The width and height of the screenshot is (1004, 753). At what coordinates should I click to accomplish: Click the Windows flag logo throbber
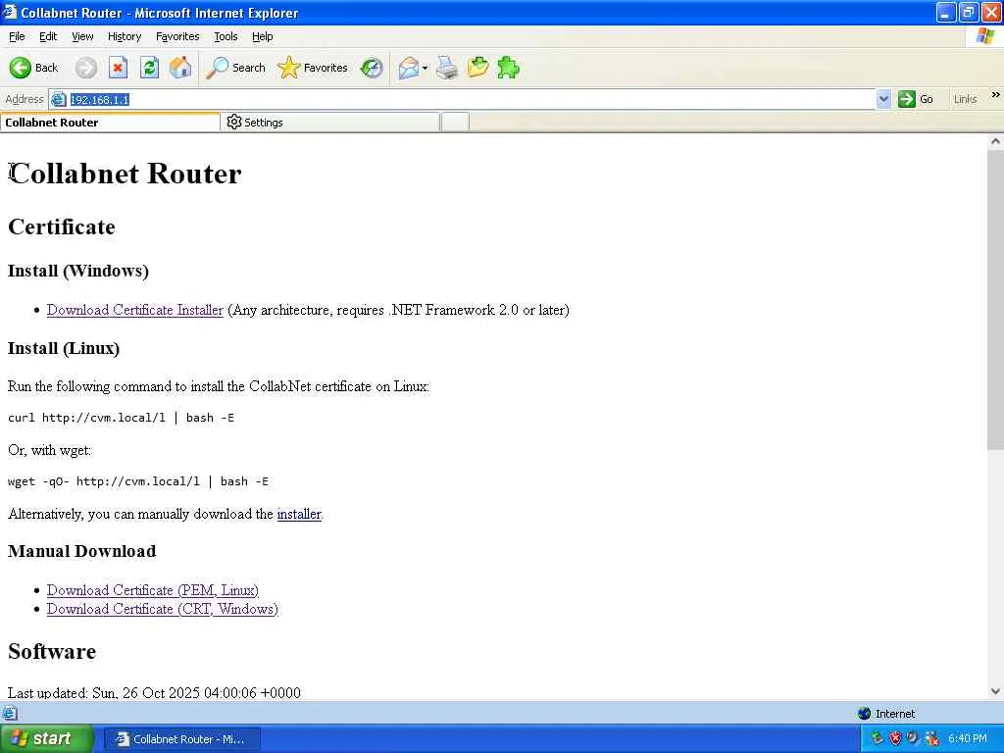tap(984, 36)
